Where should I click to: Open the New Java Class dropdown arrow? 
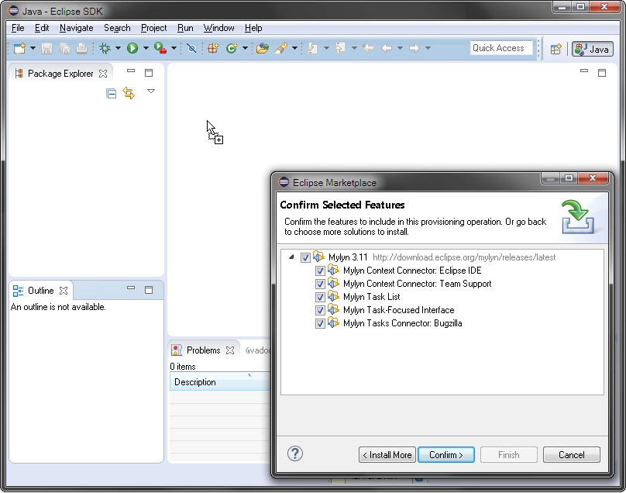[x=245, y=48]
